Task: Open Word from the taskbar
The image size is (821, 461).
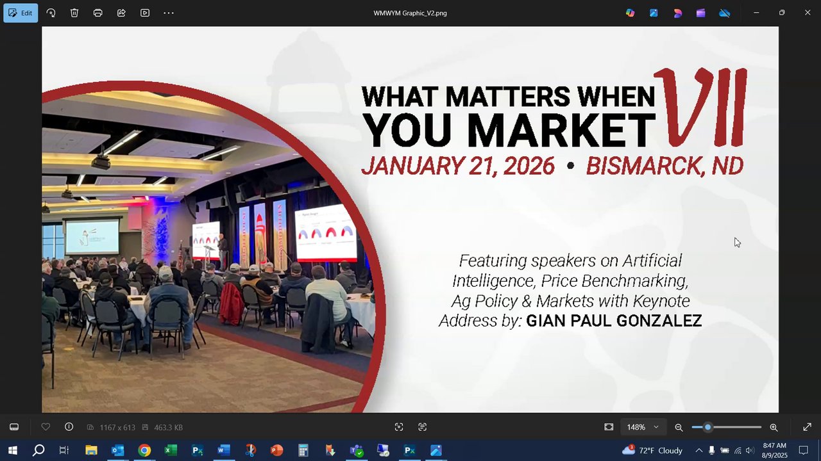Action: pyautogui.click(x=223, y=450)
